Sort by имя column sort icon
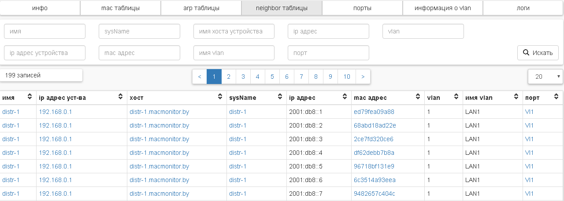The height and width of the screenshot is (201, 564). coord(30,97)
